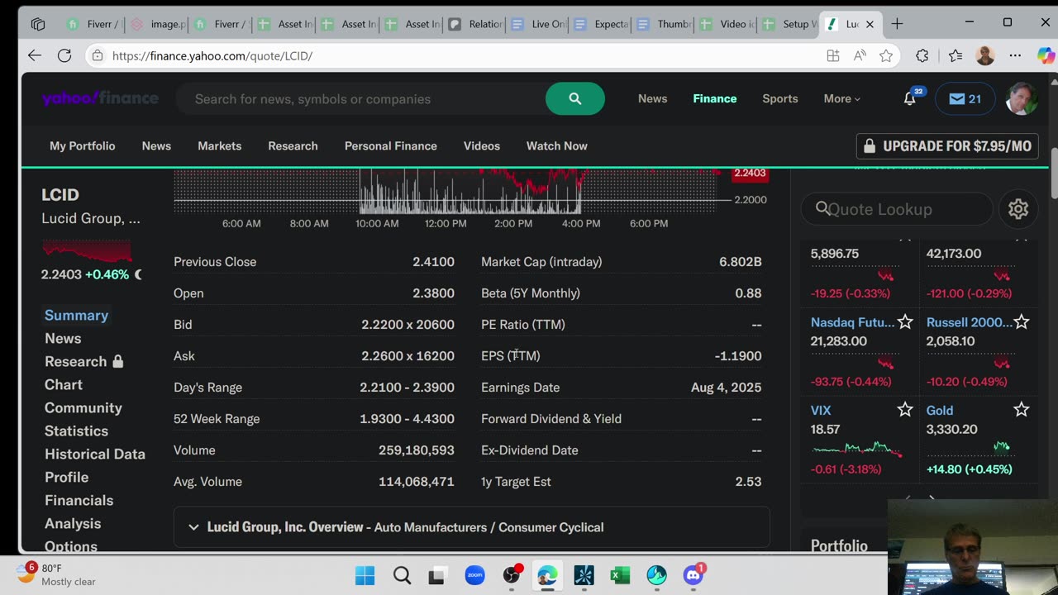The width and height of the screenshot is (1058, 595).
Task: Open the notifications bell
Action: point(910,99)
